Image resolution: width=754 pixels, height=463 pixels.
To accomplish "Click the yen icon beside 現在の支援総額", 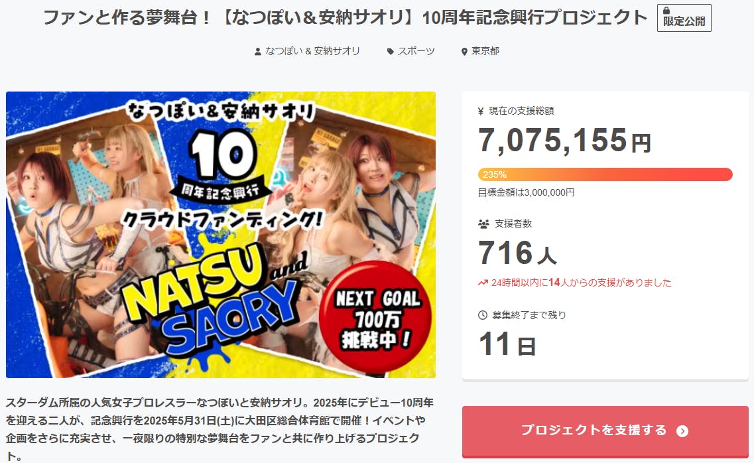I will coord(481,111).
